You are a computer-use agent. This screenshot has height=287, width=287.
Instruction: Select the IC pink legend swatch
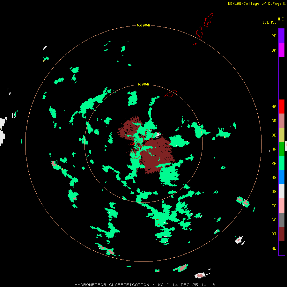282,206
